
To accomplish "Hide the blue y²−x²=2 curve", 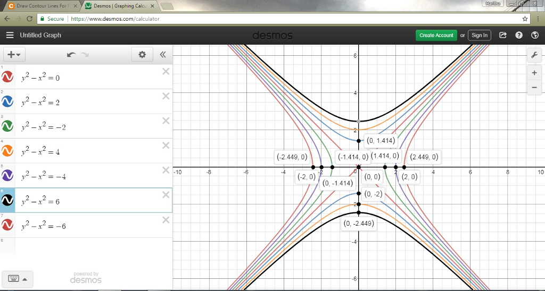I will tap(7, 102).
